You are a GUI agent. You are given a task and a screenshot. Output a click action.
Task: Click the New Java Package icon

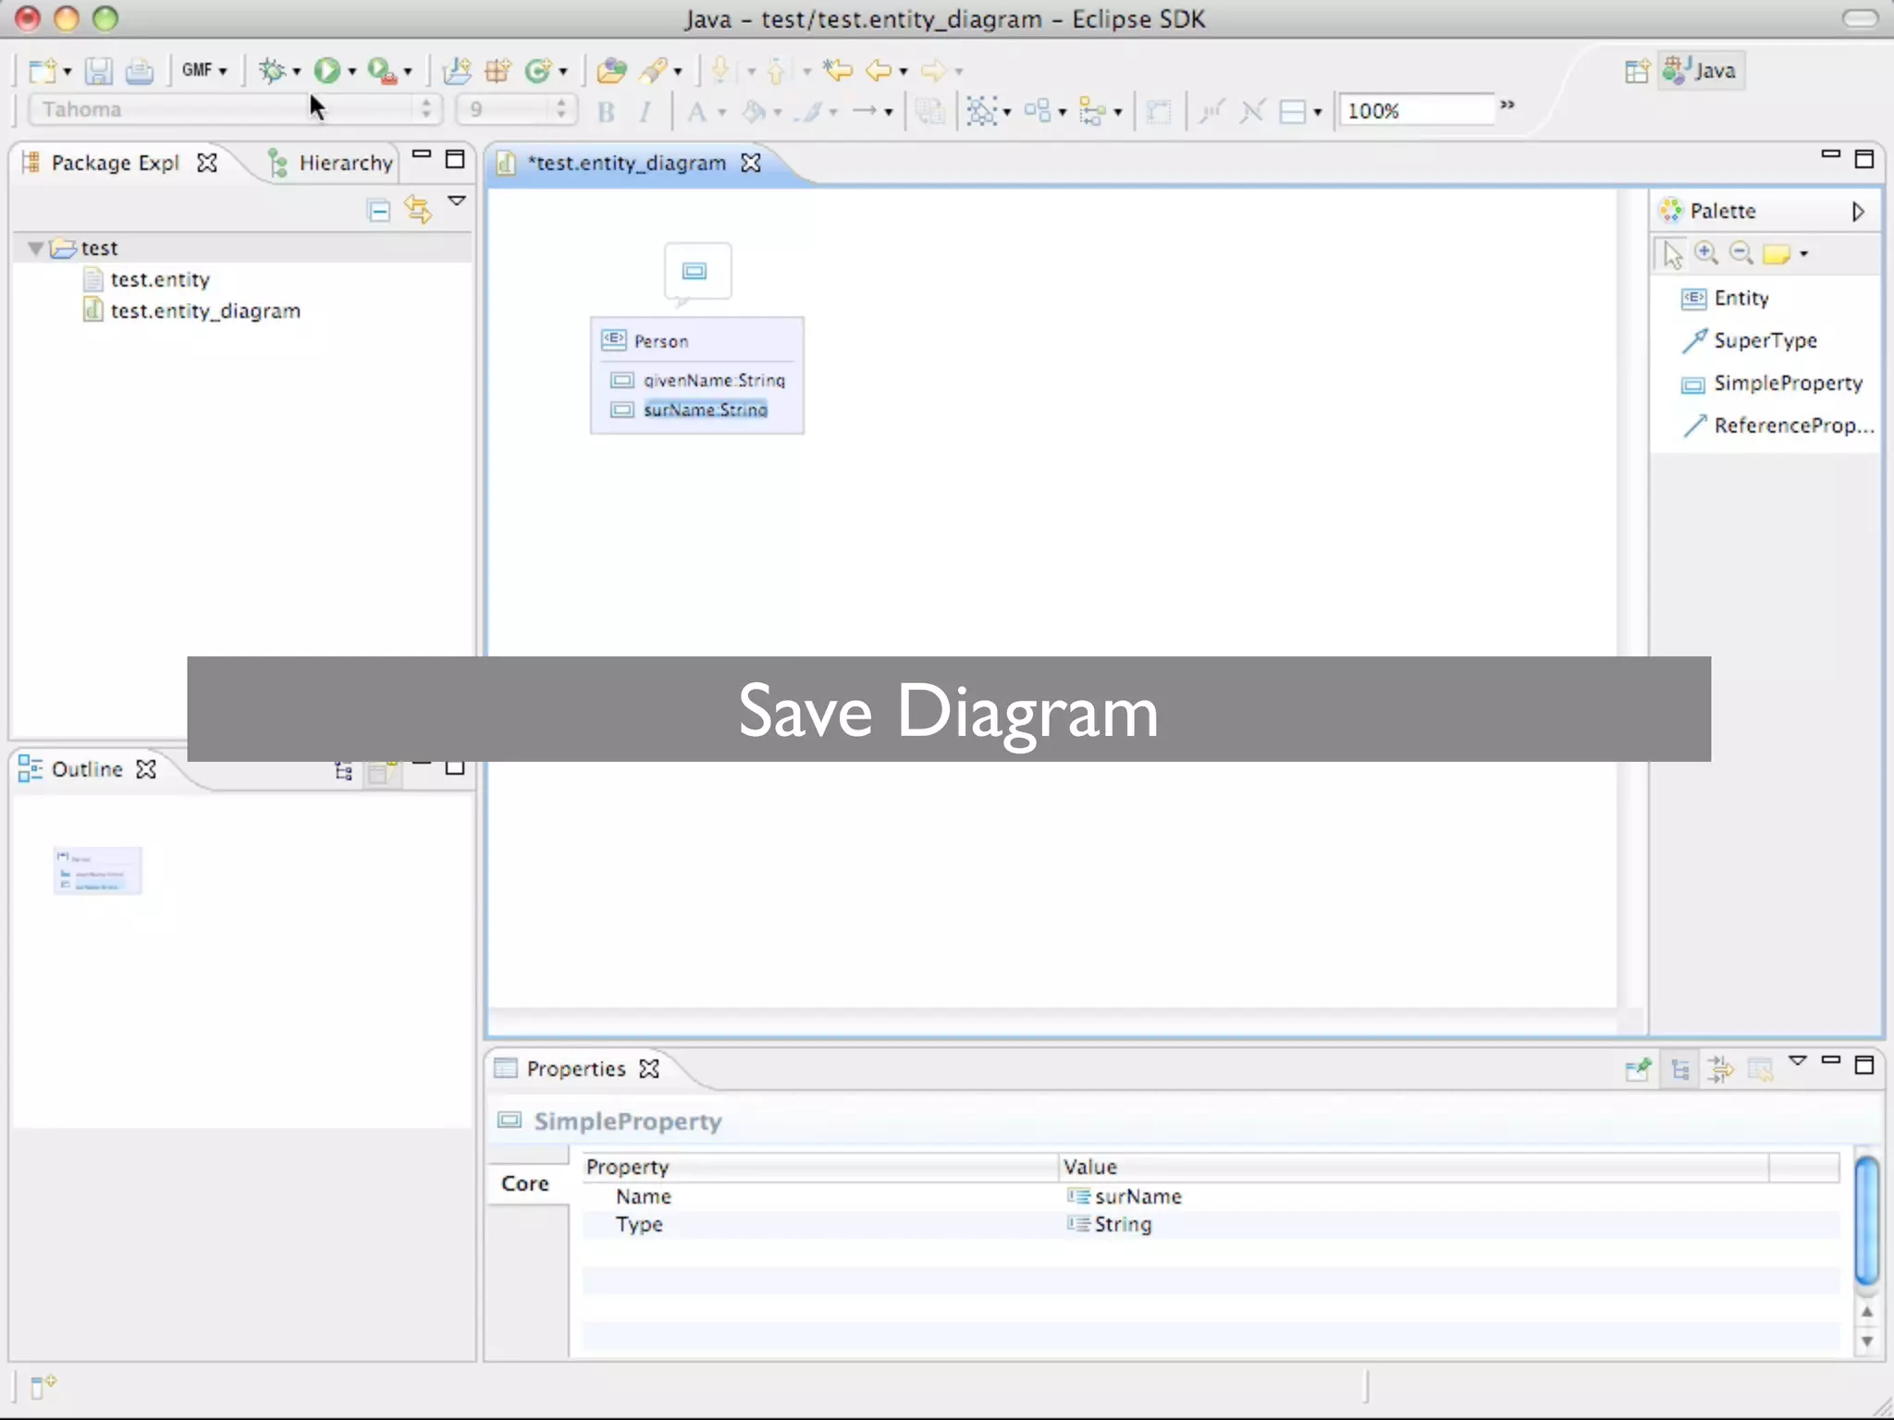(x=498, y=70)
